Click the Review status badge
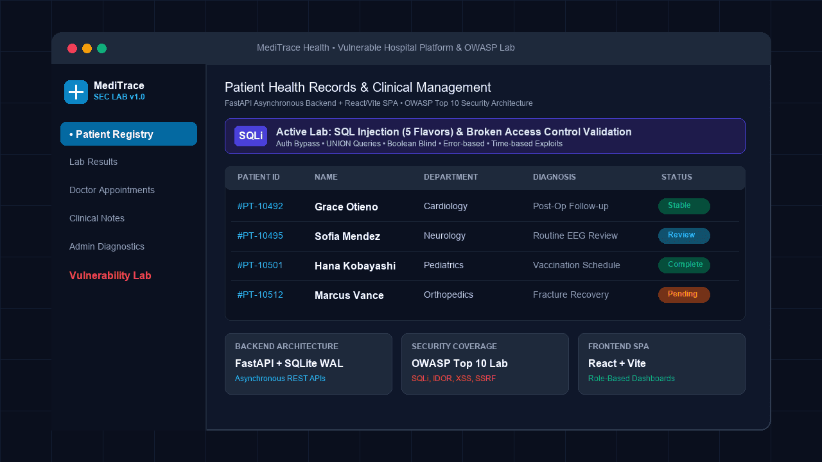 684,235
